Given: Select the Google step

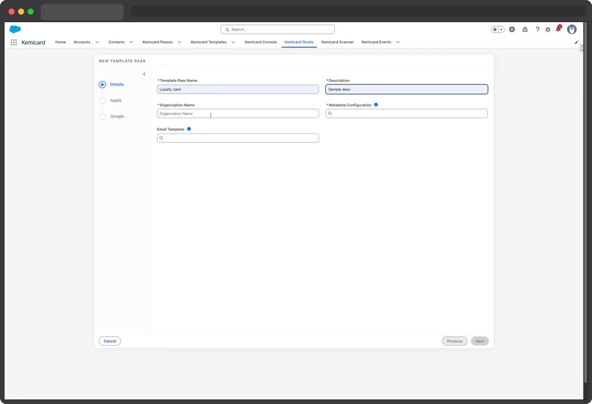Looking at the screenshot, I should (112, 116).
